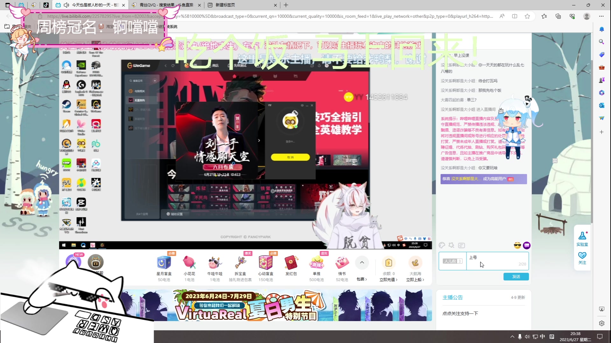Open the fan medal selector 人儿悦
Viewport: 611px width, 343px height.
(452, 261)
